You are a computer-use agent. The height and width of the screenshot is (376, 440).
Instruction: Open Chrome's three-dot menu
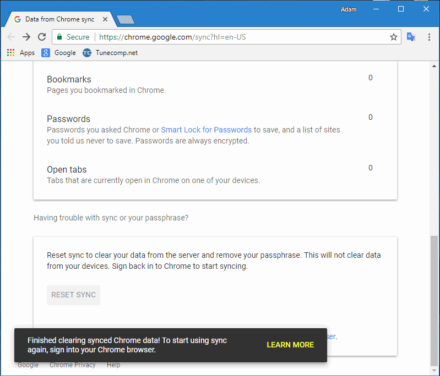[x=429, y=37]
